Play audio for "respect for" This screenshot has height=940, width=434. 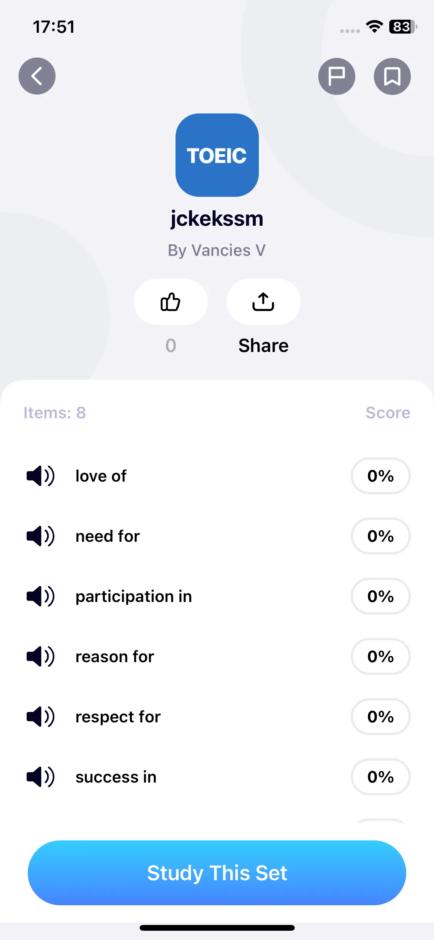pos(41,717)
